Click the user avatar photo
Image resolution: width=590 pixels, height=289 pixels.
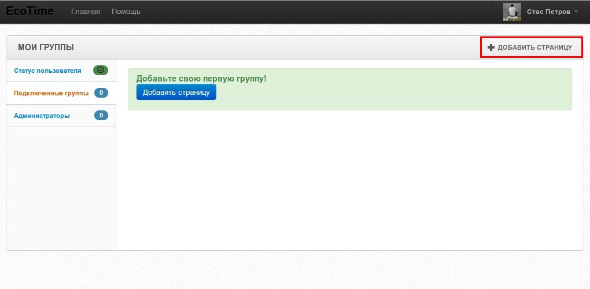512,12
